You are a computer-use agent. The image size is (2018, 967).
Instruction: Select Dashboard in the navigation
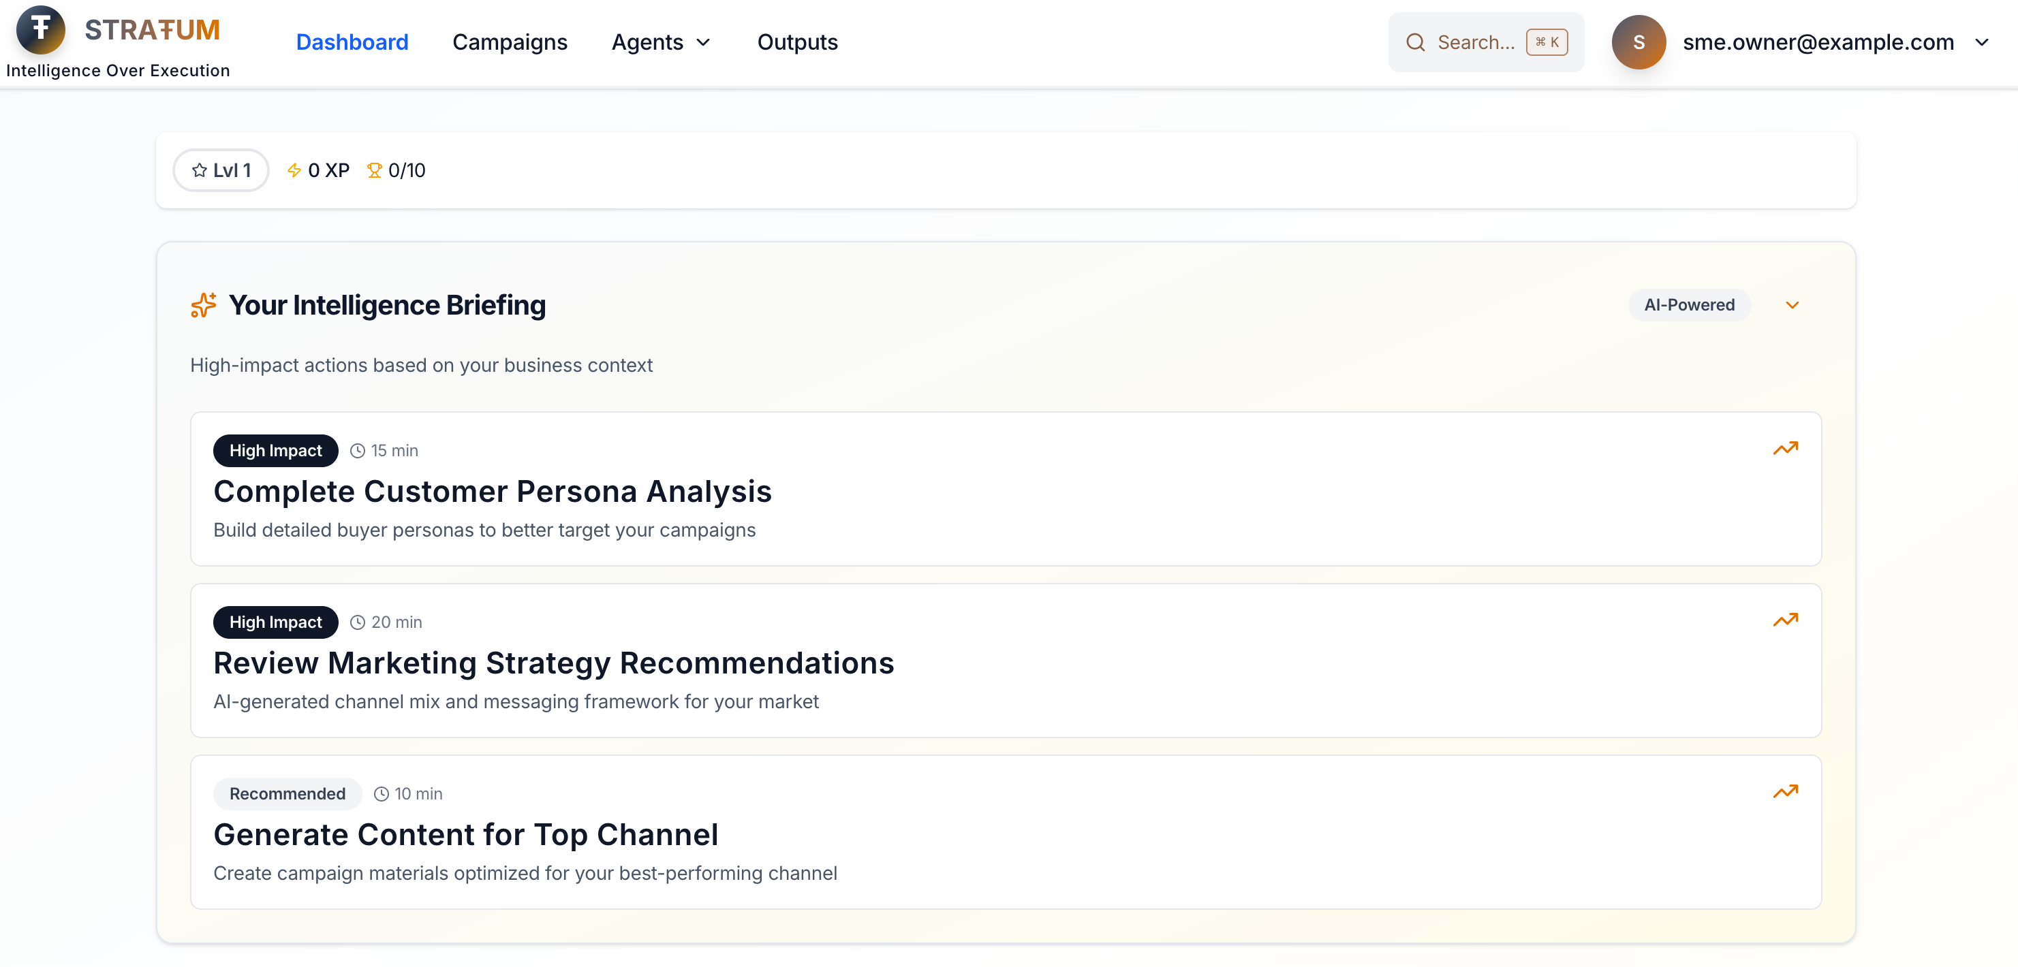click(x=352, y=42)
